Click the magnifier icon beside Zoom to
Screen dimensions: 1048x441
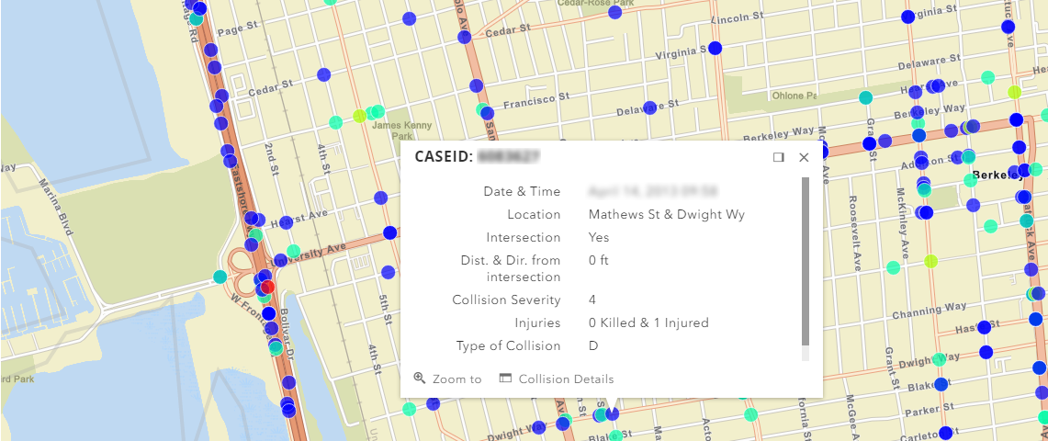(420, 378)
